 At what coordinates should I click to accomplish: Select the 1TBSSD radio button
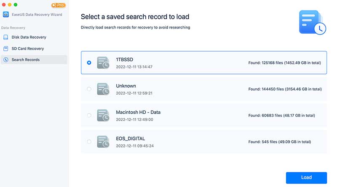(89, 63)
